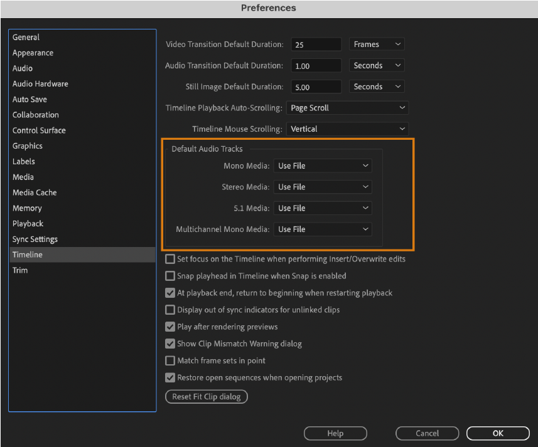Enable out of sync indicators for unlinked clips
This screenshot has height=447, width=538.
[x=169, y=309]
